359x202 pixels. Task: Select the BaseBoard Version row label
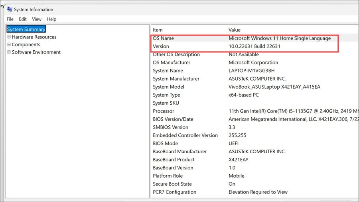(173, 168)
